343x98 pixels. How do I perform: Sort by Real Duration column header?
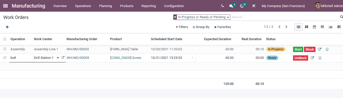click(x=252, y=39)
